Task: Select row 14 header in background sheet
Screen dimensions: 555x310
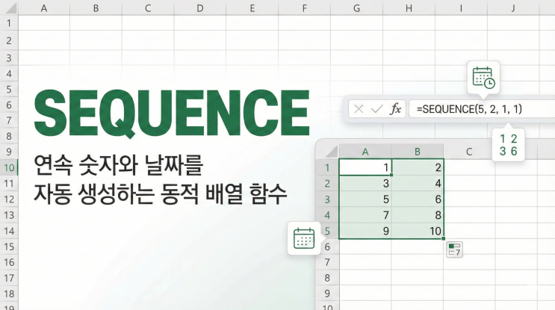Action: (9, 231)
